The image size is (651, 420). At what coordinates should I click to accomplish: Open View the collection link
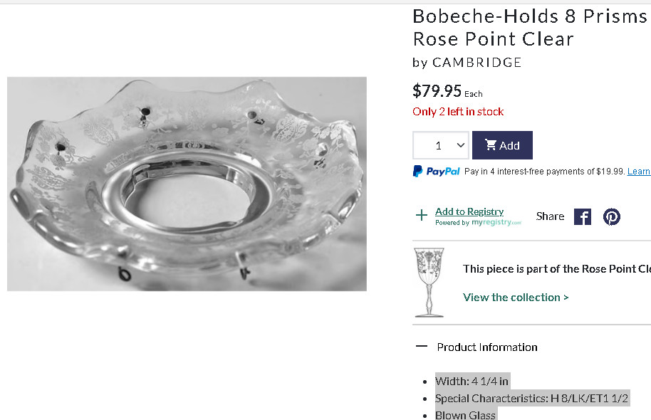click(516, 297)
